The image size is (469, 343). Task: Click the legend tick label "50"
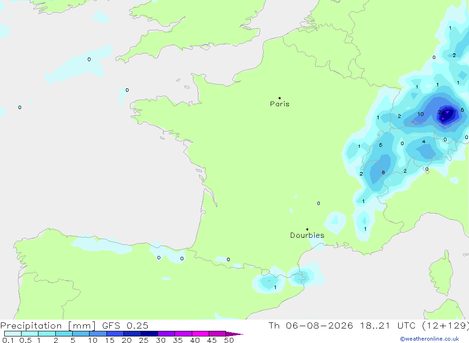229,340
